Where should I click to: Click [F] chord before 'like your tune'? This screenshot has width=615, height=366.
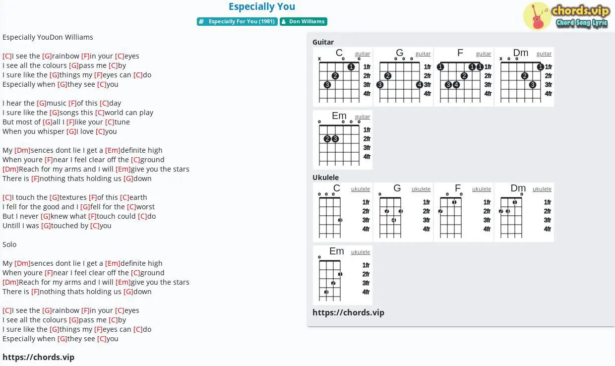point(70,122)
